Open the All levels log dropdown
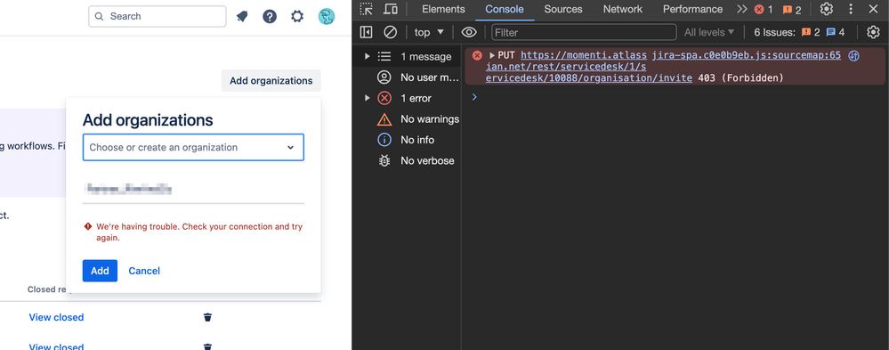Viewport: 889px width, 350px height. (x=708, y=32)
